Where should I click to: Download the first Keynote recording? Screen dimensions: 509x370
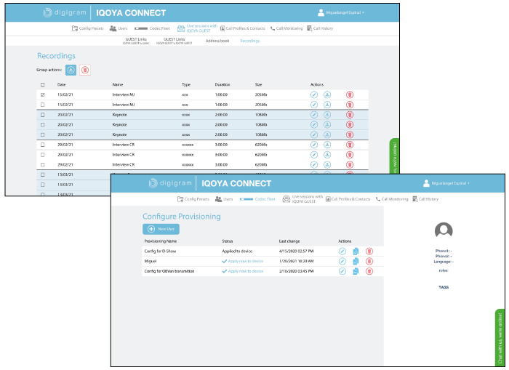coord(327,115)
